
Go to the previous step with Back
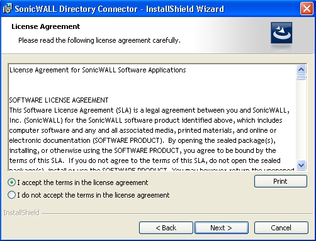(166, 228)
